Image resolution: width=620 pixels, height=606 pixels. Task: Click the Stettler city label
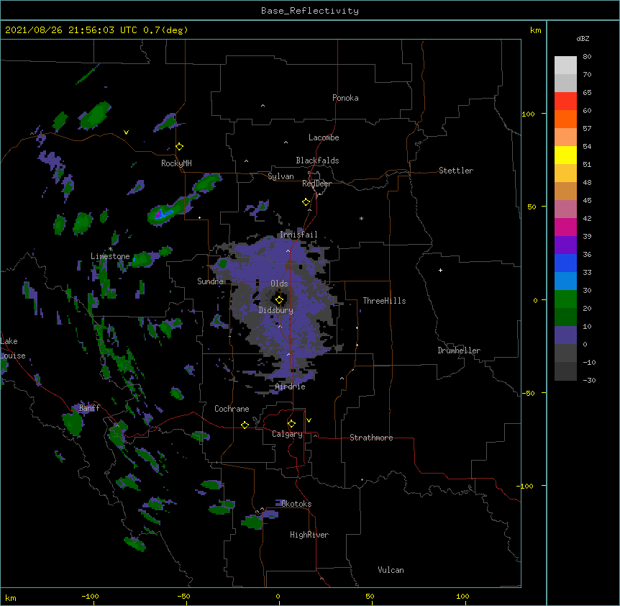click(456, 171)
